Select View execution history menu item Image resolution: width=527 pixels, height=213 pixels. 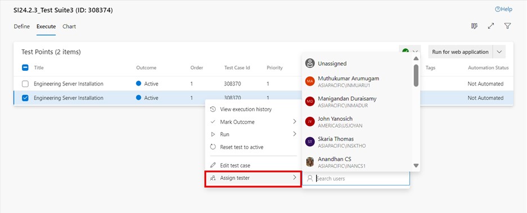coord(253,110)
